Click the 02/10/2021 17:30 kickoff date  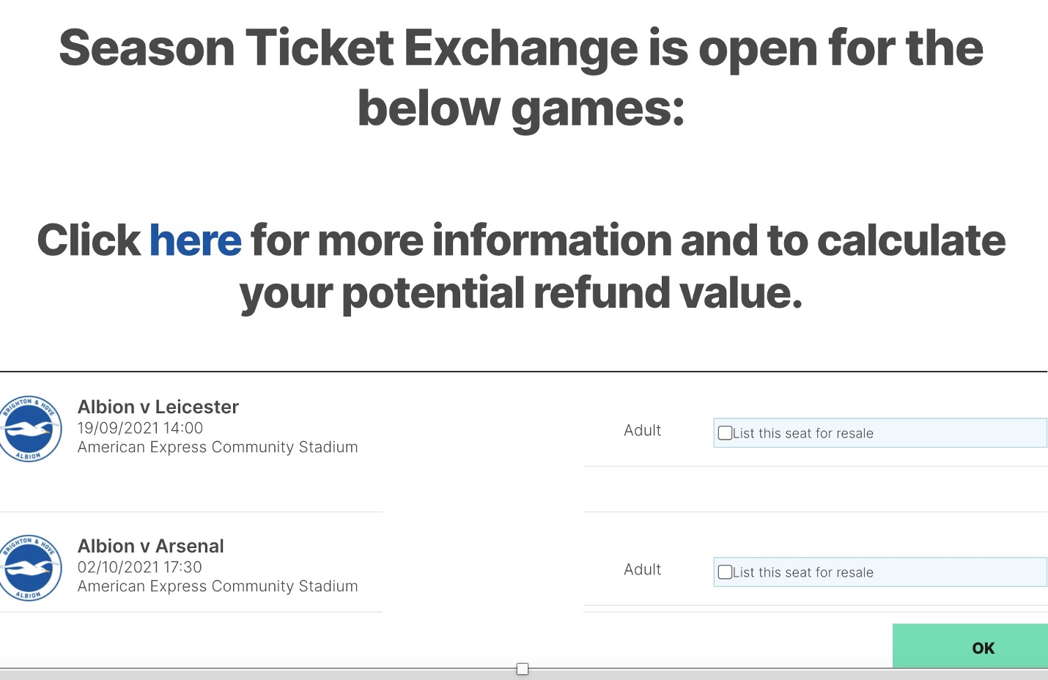click(x=139, y=567)
